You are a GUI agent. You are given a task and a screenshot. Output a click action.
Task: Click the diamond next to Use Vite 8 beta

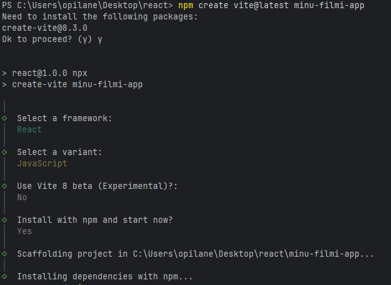pyautogui.click(x=4, y=186)
